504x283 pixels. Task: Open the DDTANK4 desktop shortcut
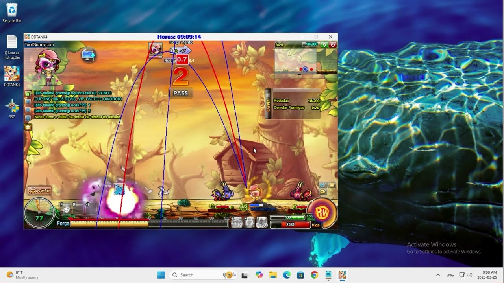(x=12, y=76)
